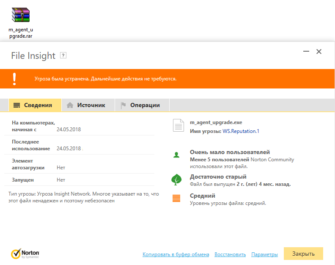
Task: Click the green tree file age icon
Action: pos(176,179)
